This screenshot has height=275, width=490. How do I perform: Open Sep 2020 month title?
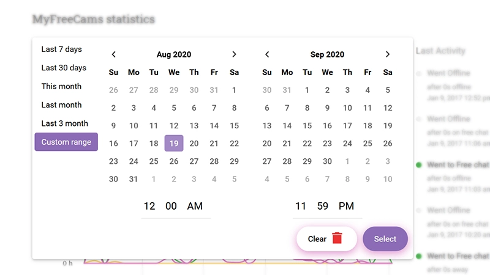tap(327, 54)
